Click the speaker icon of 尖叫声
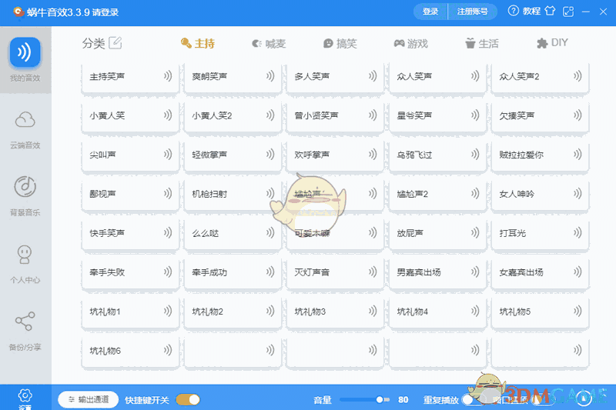 (x=168, y=154)
